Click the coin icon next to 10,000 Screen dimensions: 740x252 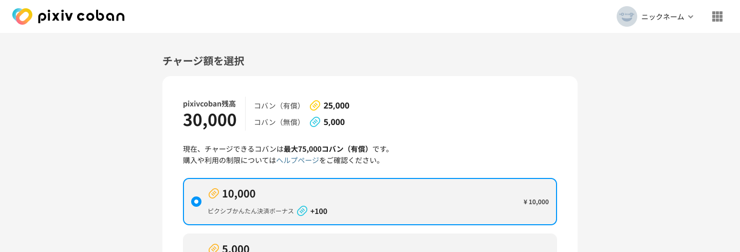(x=214, y=193)
